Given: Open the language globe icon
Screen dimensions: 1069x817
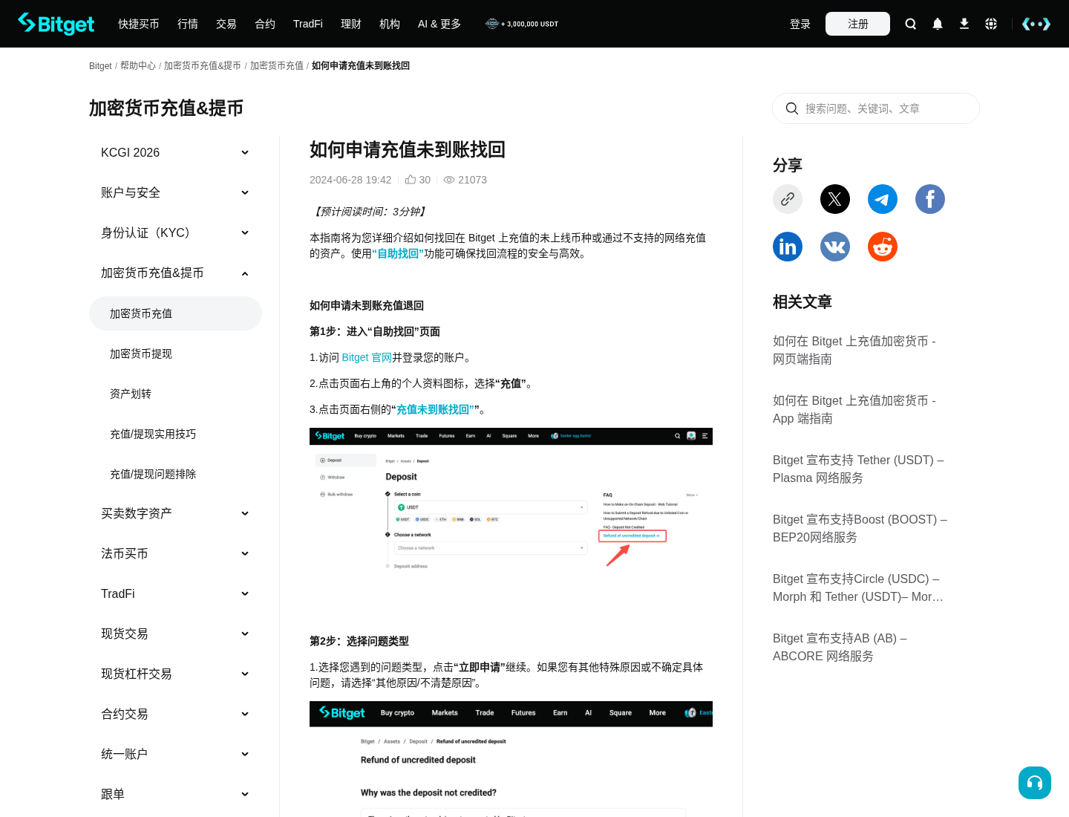Looking at the screenshot, I should click(x=991, y=24).
